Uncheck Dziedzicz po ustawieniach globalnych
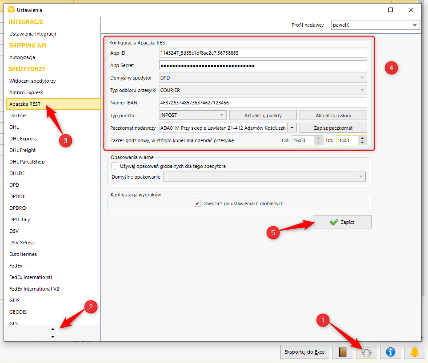This screenshot has width=428, height=363. click(x=197, y=203)
